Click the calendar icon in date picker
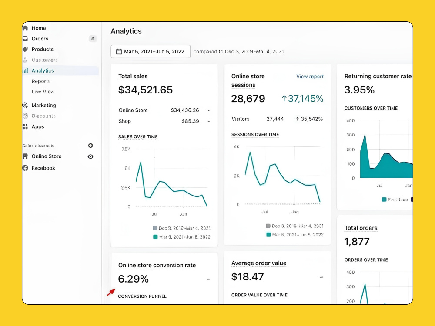This screenshot has width=435, height=326. (x=119, y=52)
